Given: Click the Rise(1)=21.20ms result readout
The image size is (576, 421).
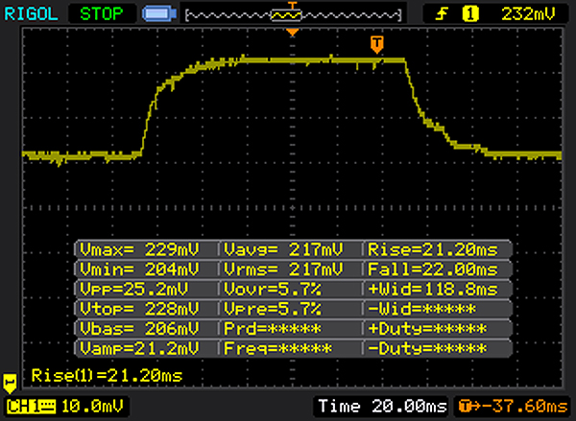Looking at the screenshot, I should (107, 375).
